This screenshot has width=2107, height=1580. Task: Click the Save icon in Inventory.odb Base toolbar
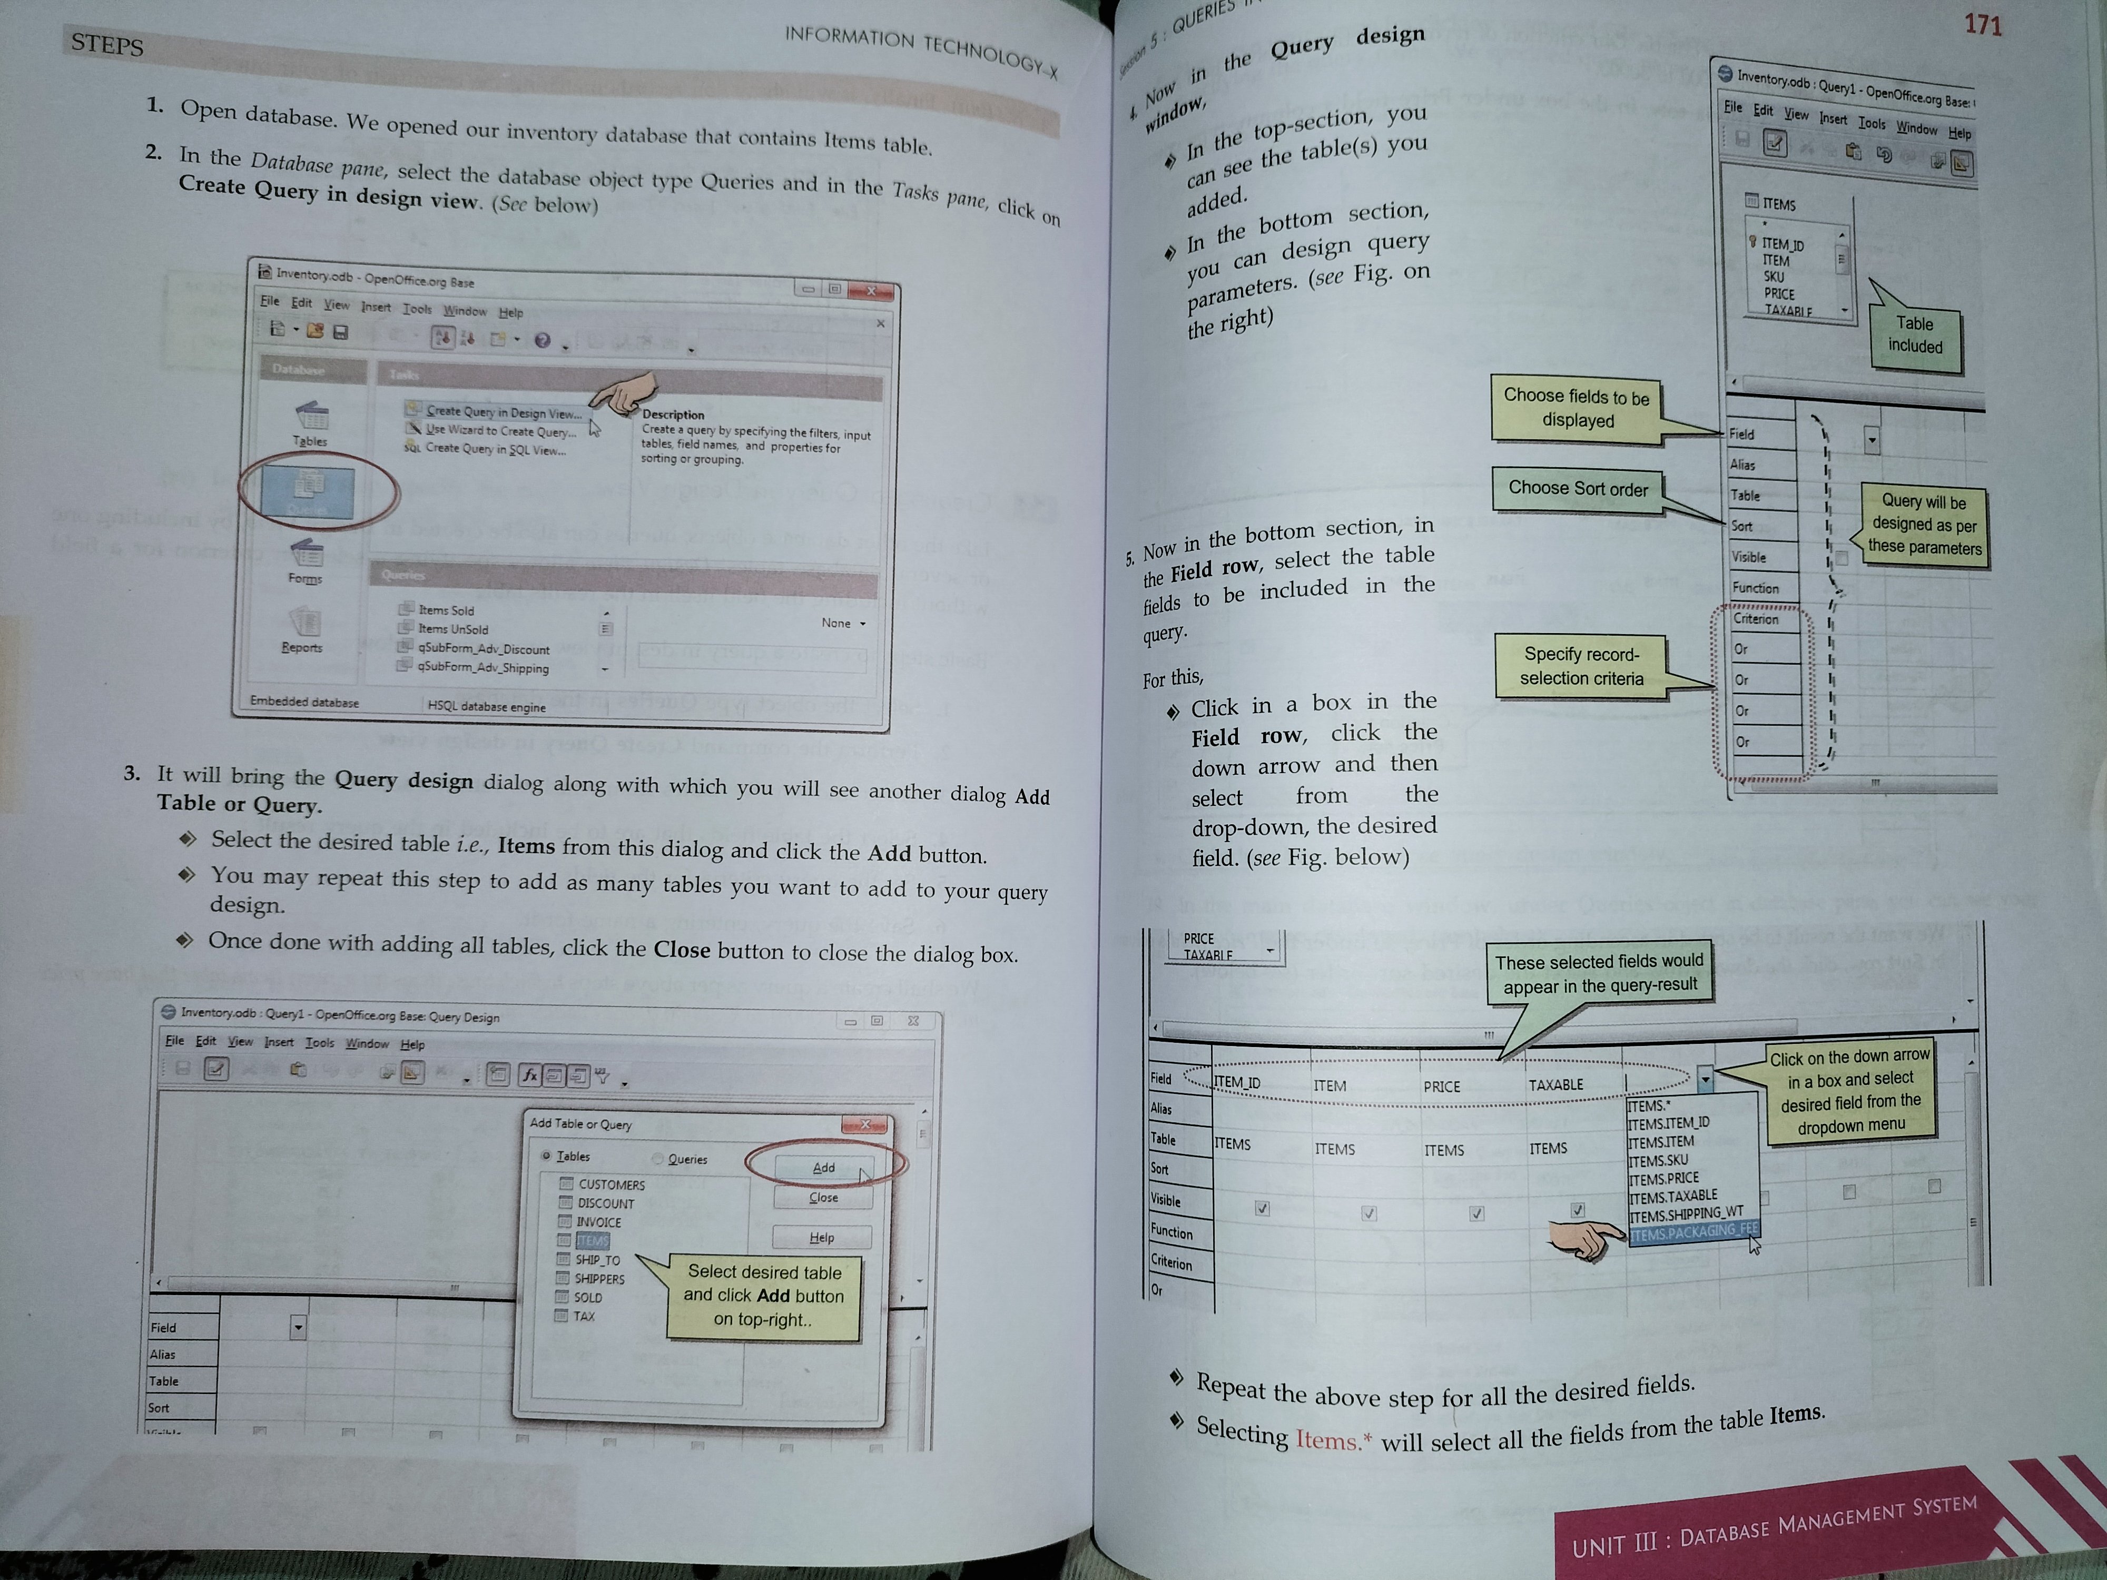(340, 331)
